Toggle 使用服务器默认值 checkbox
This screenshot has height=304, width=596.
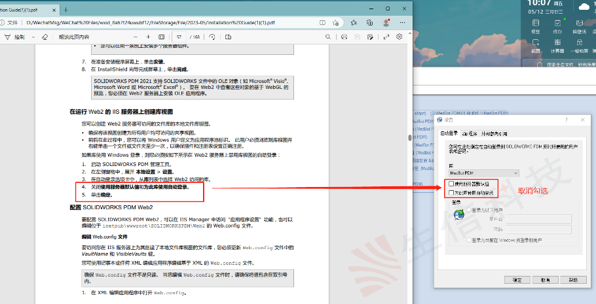(451, 184)
